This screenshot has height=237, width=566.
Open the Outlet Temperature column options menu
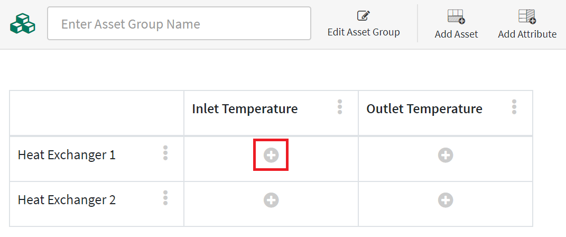[x=514, y=107]
